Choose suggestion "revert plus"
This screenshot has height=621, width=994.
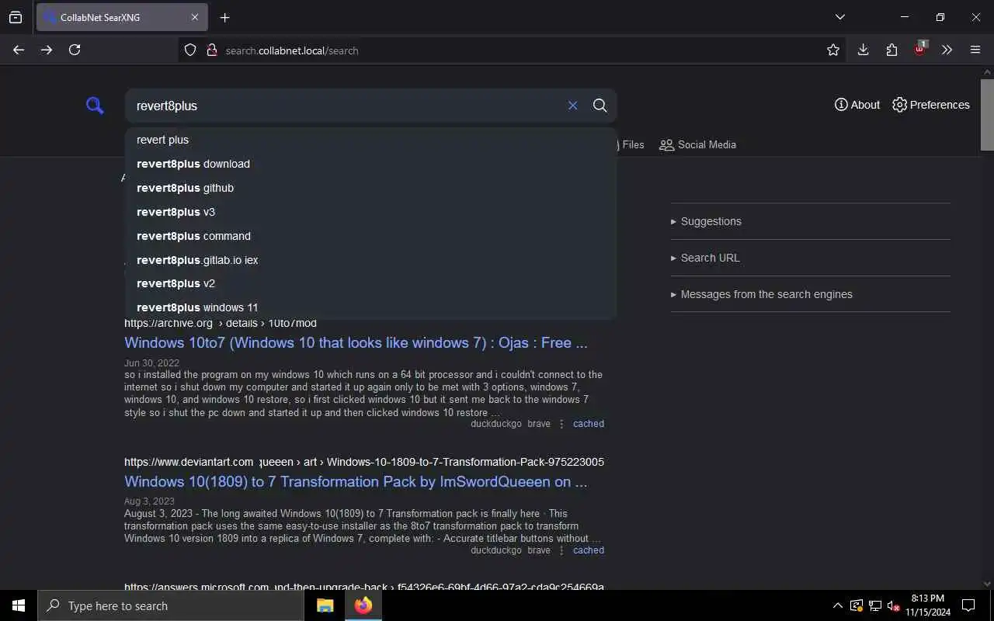tap(370, 140)
